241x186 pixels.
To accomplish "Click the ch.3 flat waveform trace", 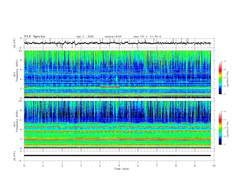I will coord(117,156).
